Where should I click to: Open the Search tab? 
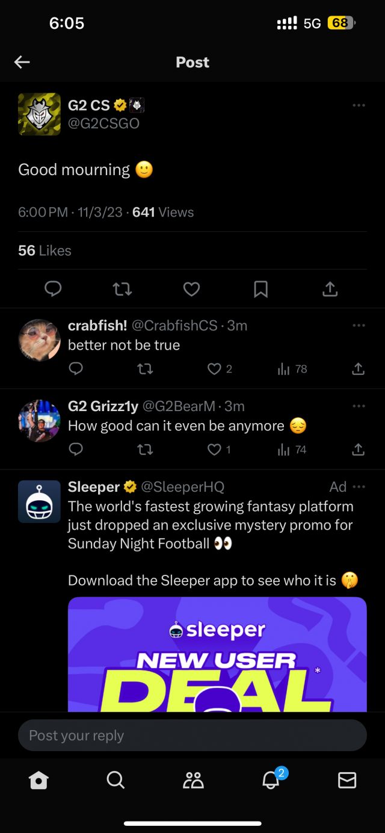click(x=115, y=781)
